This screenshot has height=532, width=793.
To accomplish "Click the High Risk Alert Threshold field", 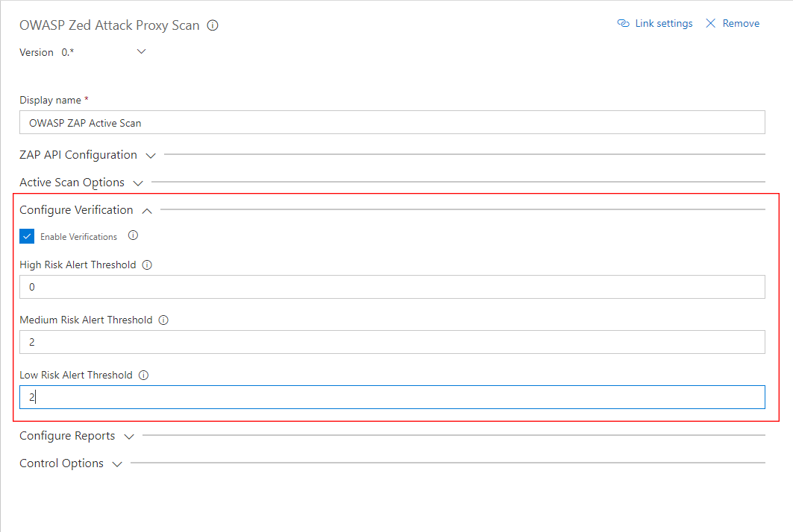I will click(392, 287).
